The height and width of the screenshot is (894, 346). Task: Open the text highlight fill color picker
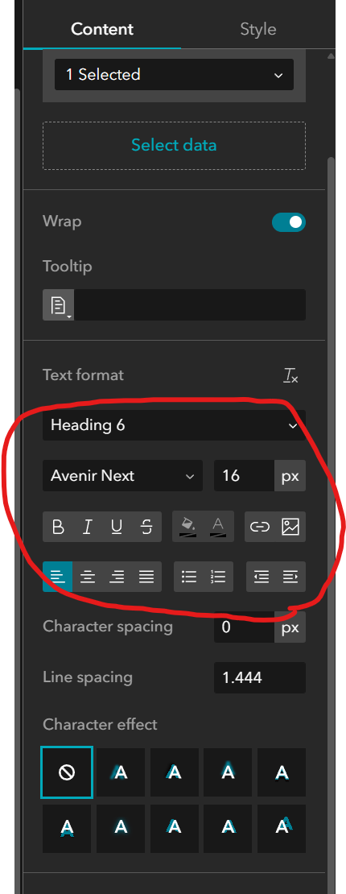[188, 527]
